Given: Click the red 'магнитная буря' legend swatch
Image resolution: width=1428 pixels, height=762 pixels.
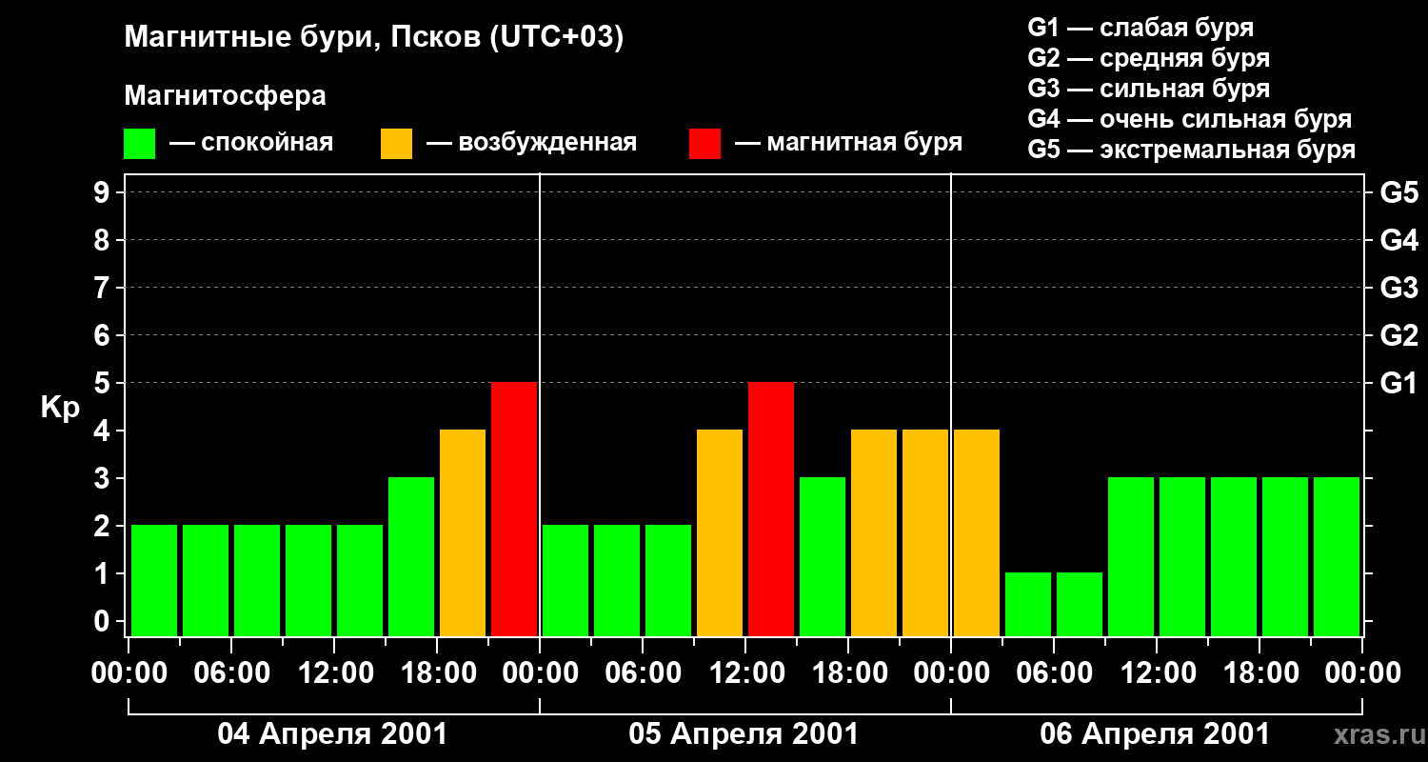Looking at the screenshot, I should pos(704,144).
